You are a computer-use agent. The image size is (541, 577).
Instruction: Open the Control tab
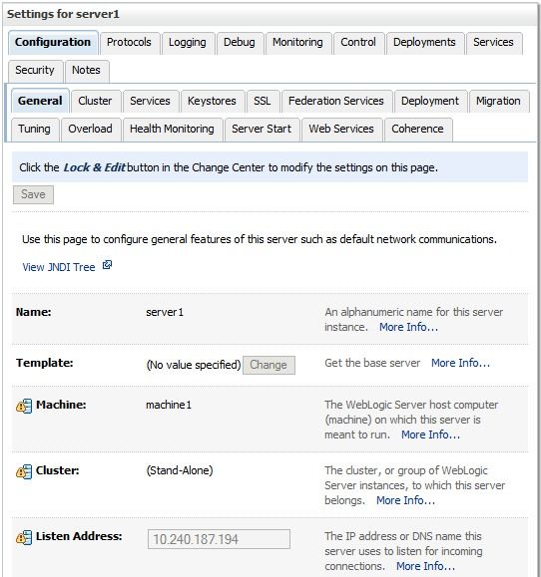[x=358, y=43]
